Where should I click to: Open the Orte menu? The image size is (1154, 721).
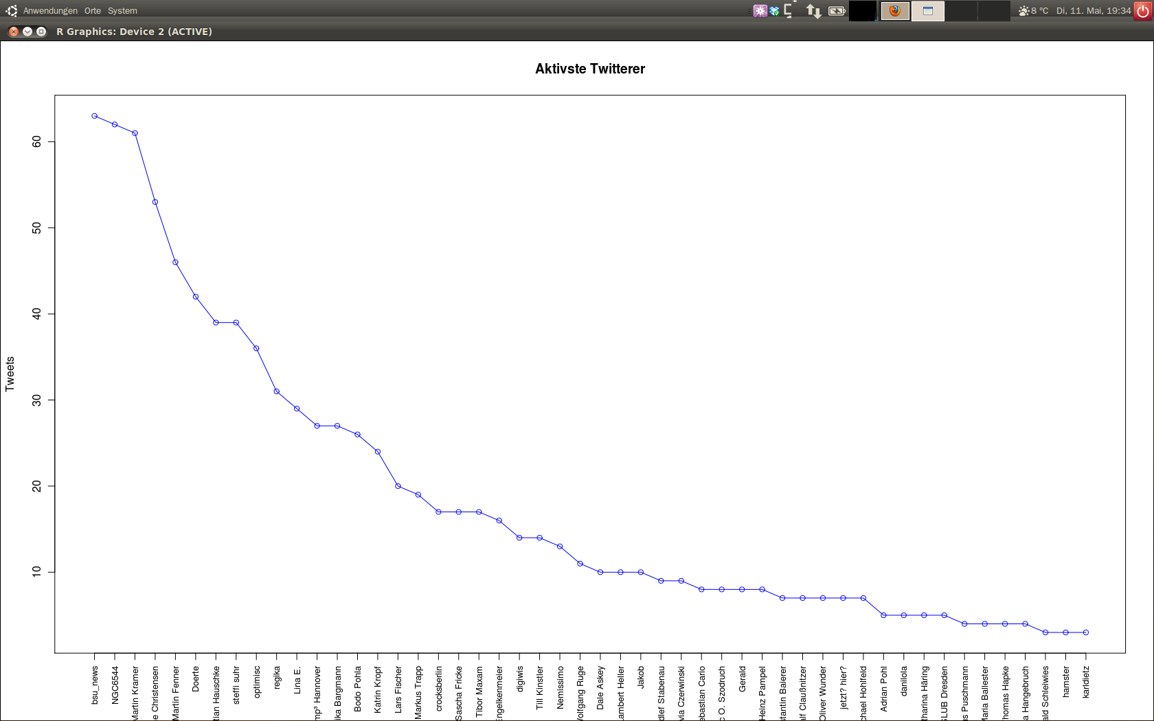[x=93, y=11]
